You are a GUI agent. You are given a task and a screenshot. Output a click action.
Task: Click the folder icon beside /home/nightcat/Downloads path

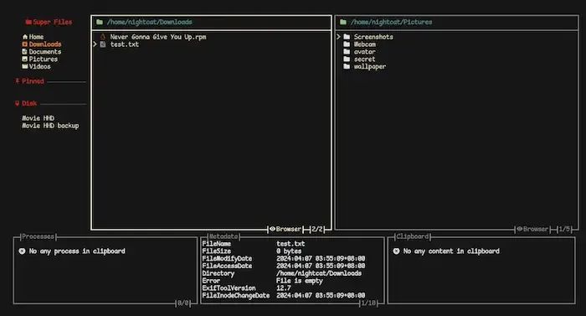point(100,22)
